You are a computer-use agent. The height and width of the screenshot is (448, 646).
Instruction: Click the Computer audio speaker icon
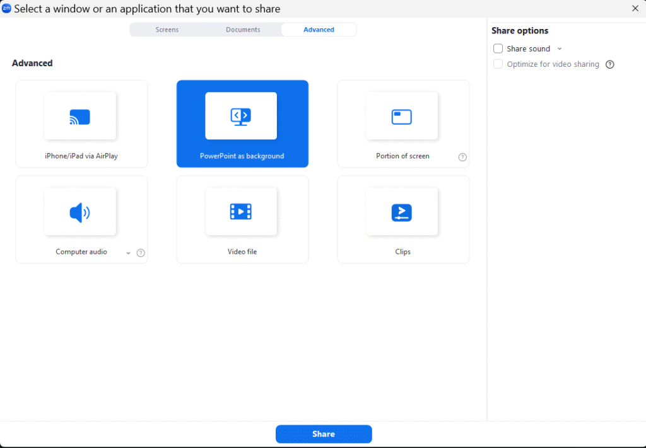pyautogui.click(x=79, y=213)
